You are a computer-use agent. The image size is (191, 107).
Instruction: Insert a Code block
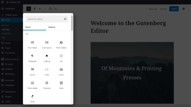(x=47, y=72)
